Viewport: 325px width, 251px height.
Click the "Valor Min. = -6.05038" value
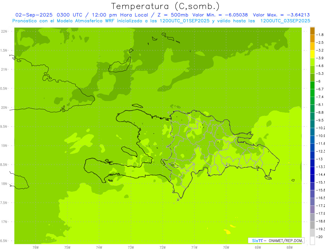tap(220, 15)
